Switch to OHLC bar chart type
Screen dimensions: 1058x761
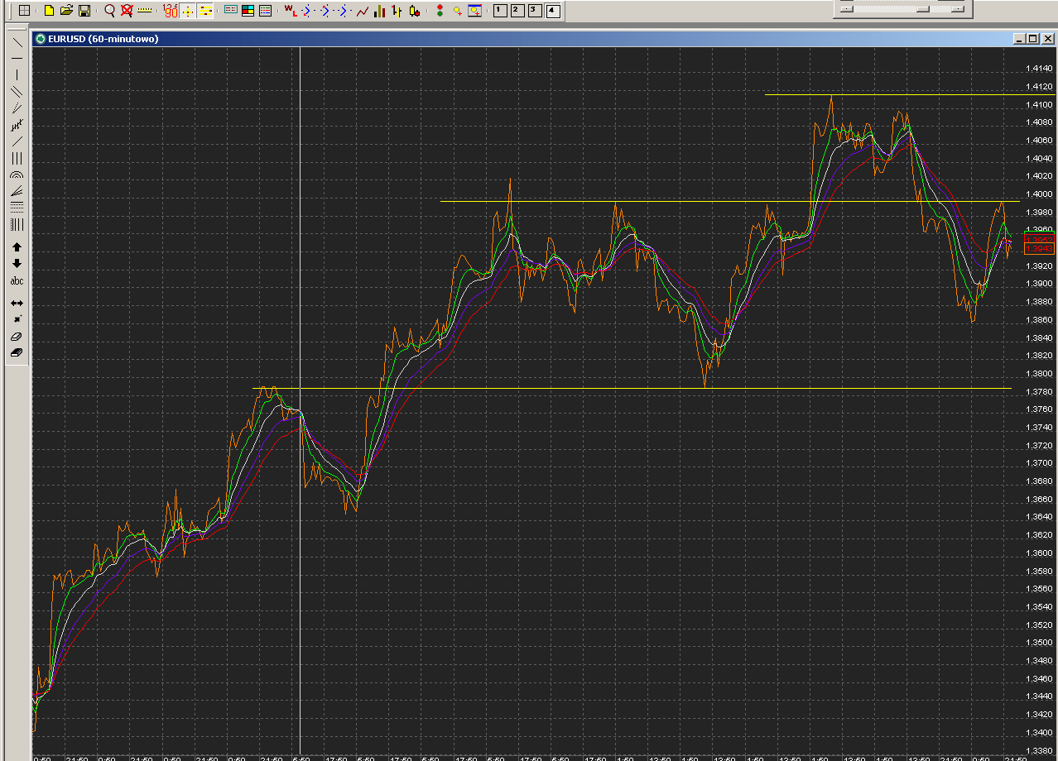tap(397, 11)
